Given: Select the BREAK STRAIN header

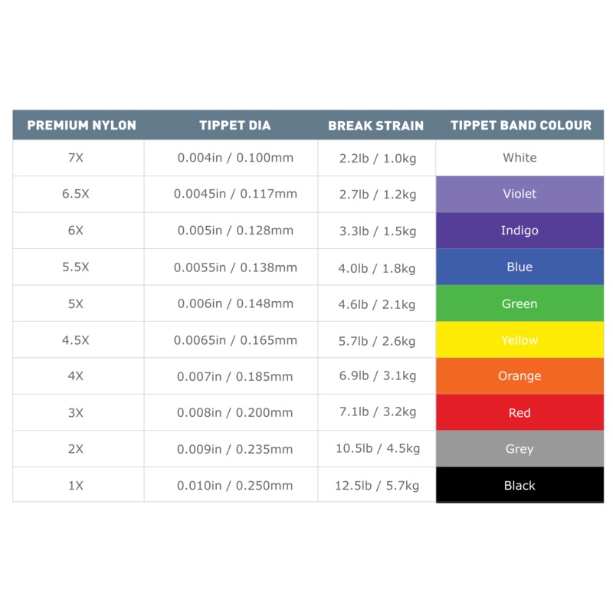Looking at the screenshot, I should tap(375, 126).
